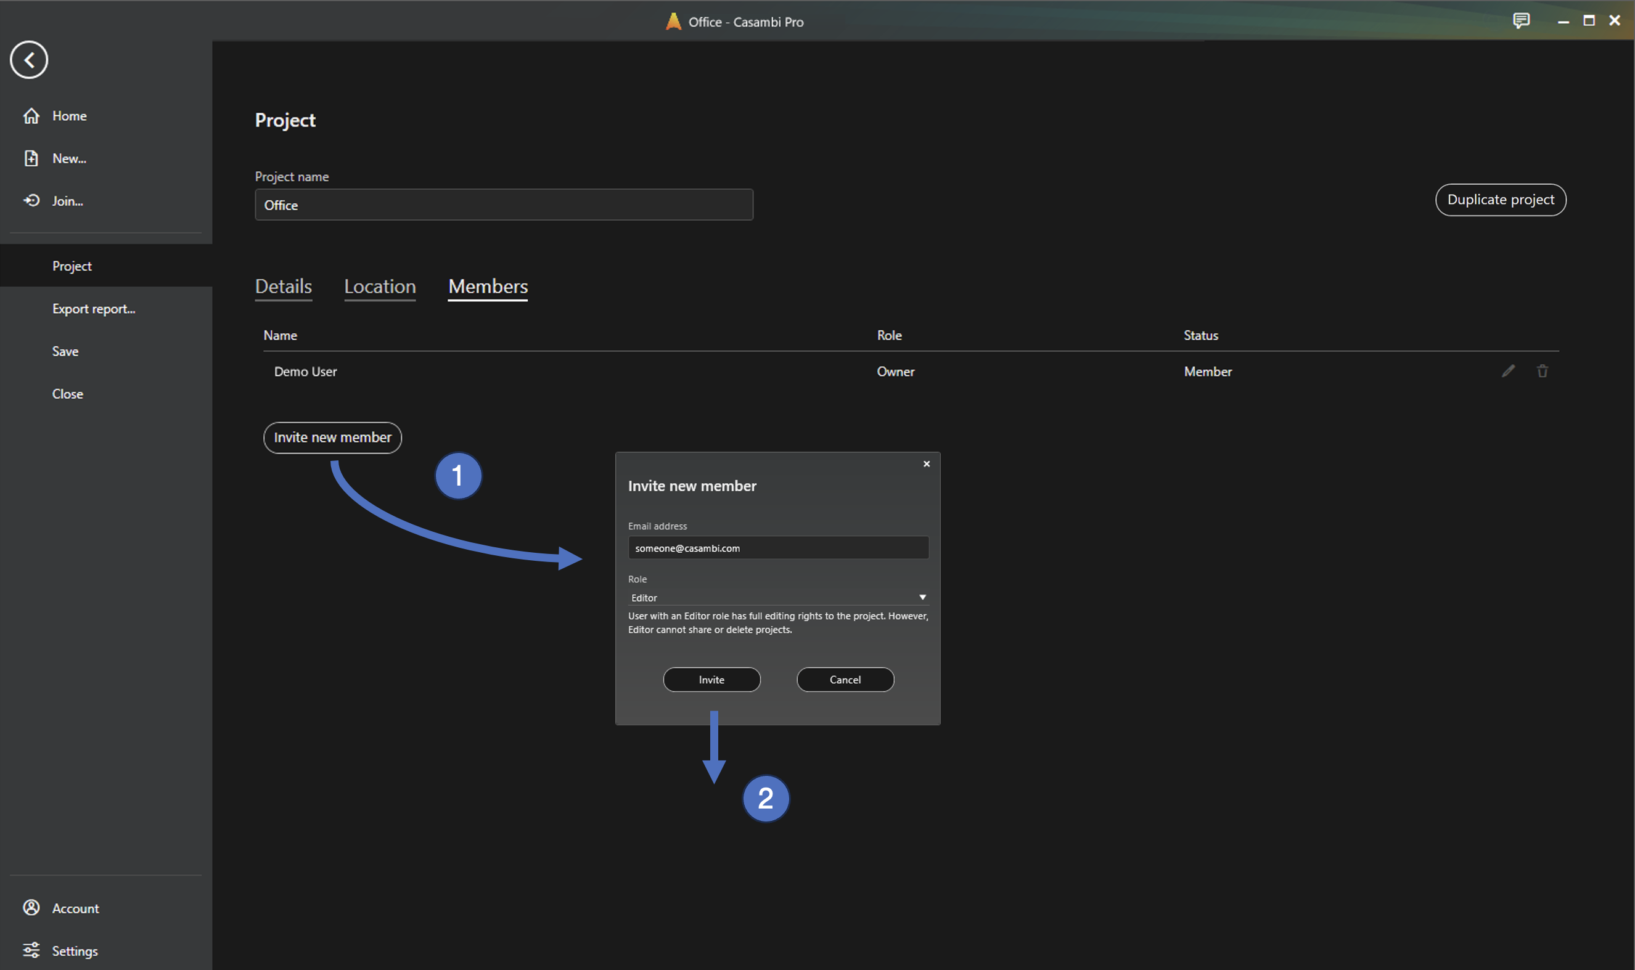Click the Email address input field

point(777,548)
